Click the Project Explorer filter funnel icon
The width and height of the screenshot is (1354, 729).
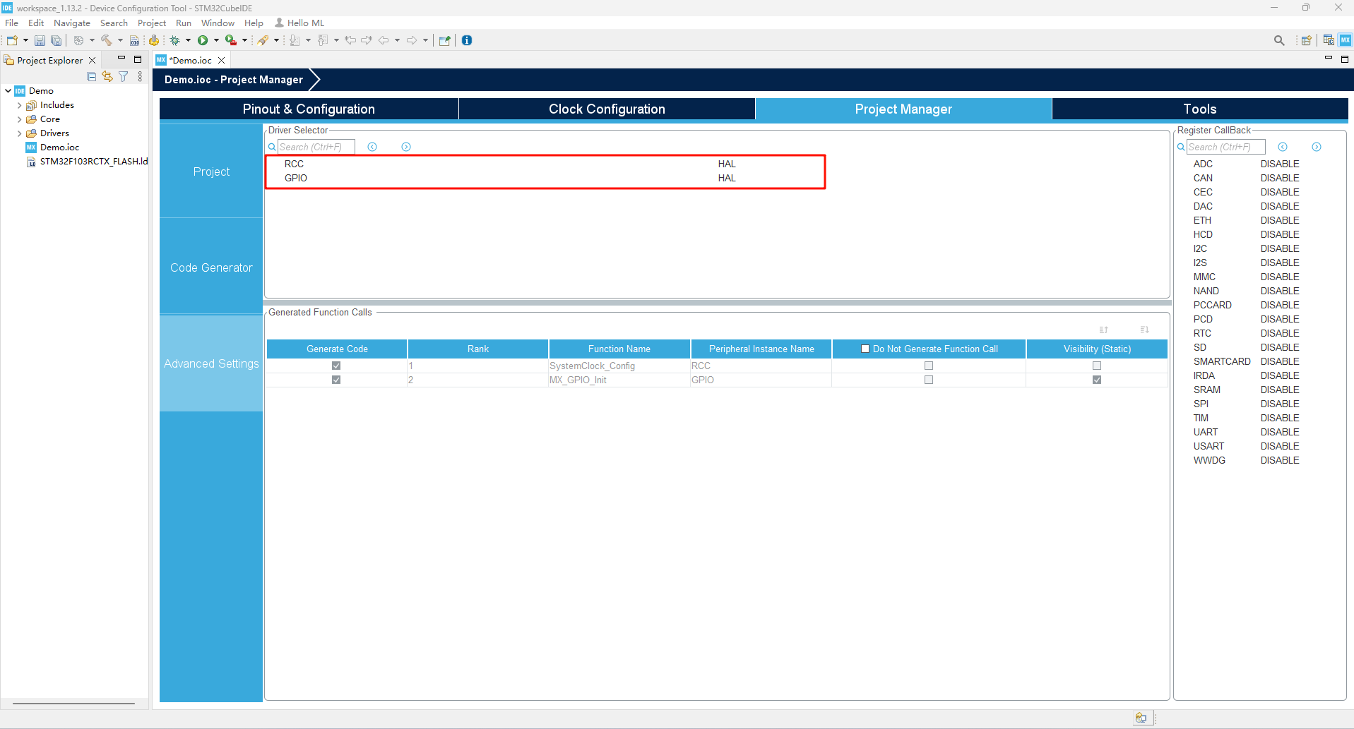(x=124, y=76)
